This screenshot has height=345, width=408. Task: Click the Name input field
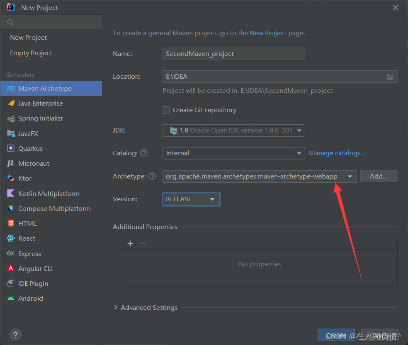(234, 54)
